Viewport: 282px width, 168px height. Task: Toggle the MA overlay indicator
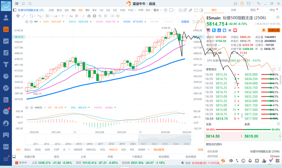point(18,150)
